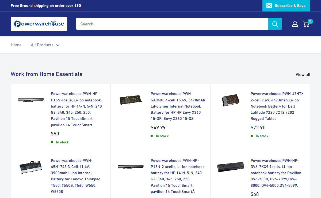Image resolution: width=321 pixels, height=198 pixels.
Task: Click In stock label under $49.99 price
Action: pos(162,136)
